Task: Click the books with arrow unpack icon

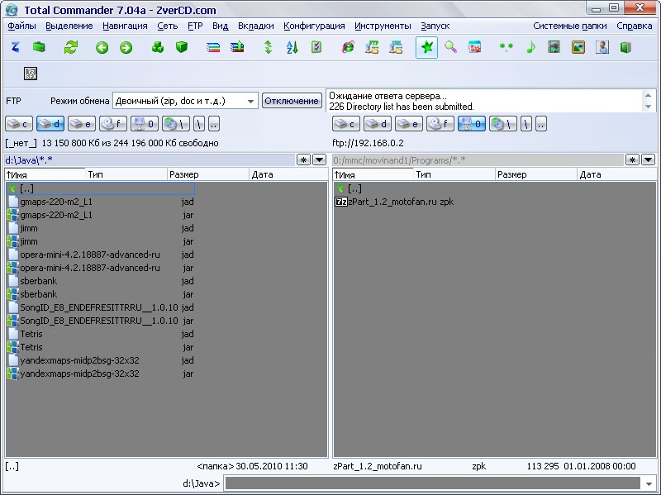Action: click(x=237, y=47)
